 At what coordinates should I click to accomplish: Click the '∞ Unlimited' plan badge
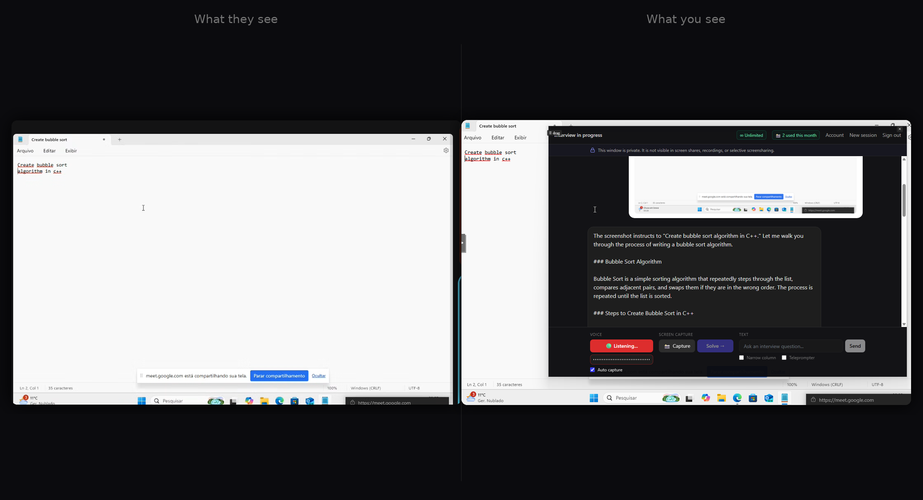(x=751, y=135)
